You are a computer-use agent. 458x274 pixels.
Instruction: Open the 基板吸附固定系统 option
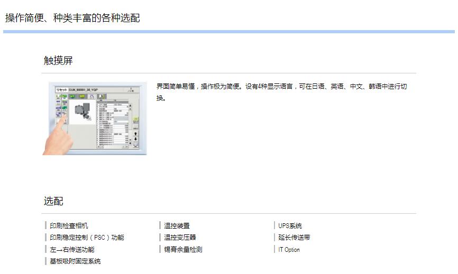point(75,261)
